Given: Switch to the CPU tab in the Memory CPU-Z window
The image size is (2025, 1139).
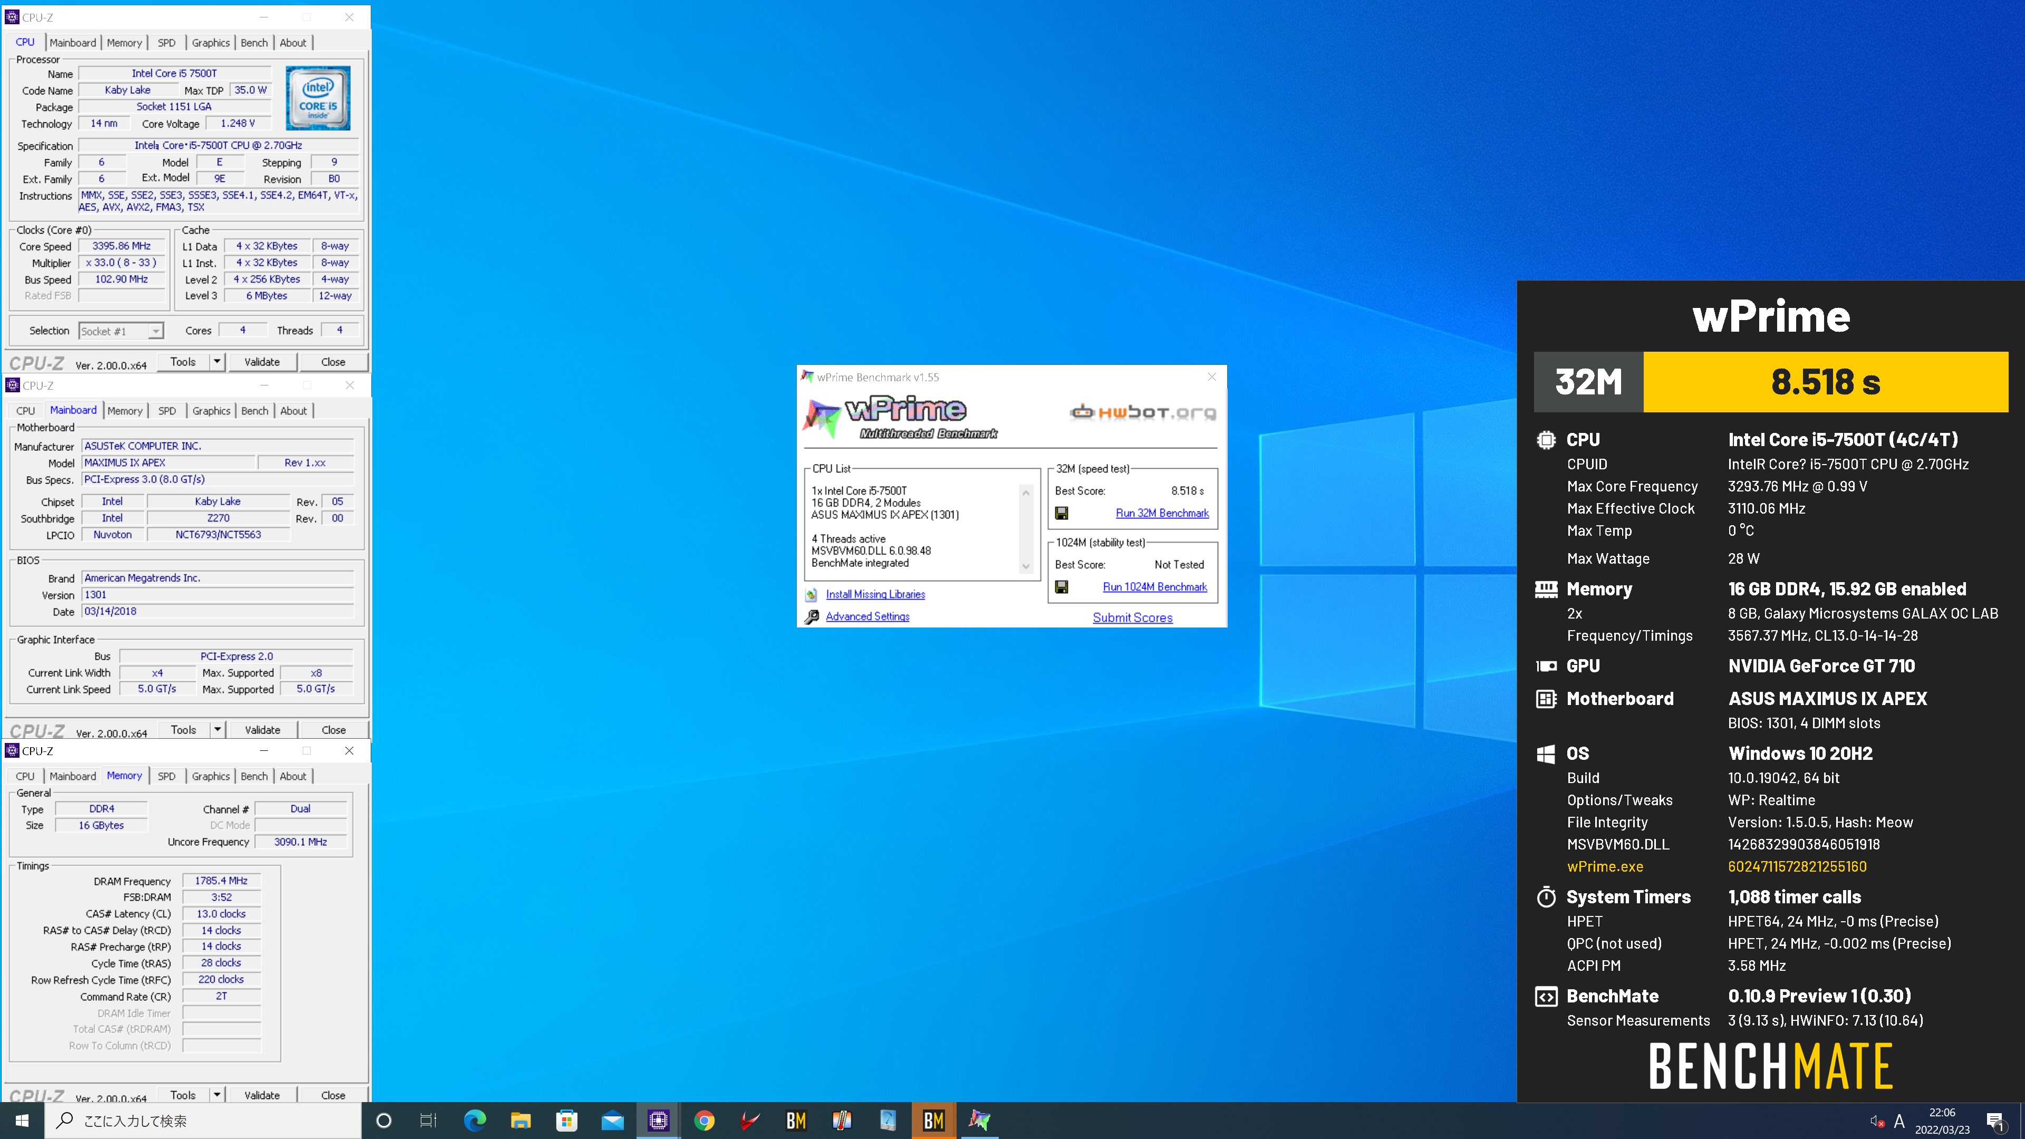Looking at the screenshot, I should pos(25,776).
